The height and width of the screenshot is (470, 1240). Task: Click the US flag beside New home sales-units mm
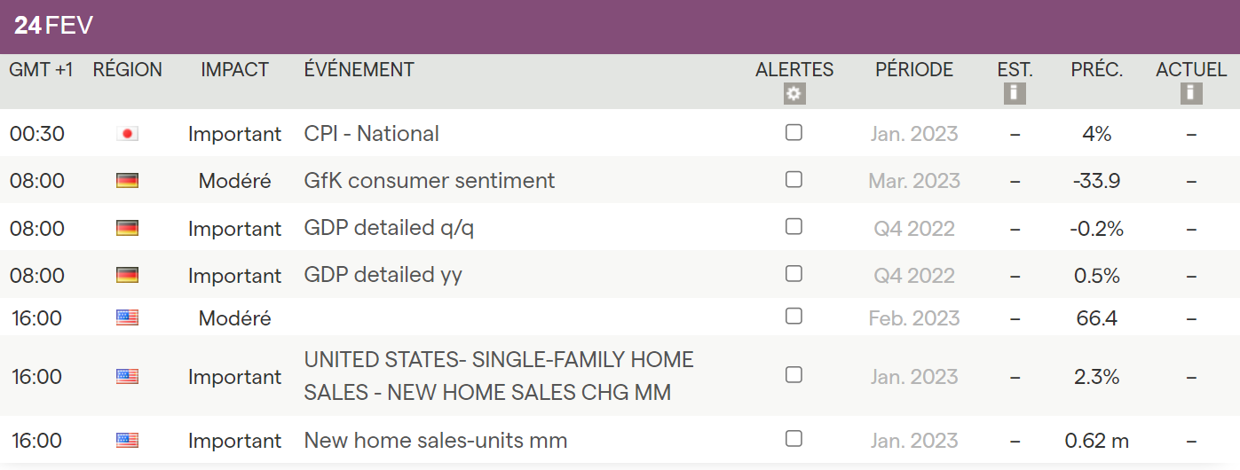click(x=128, y=440)
